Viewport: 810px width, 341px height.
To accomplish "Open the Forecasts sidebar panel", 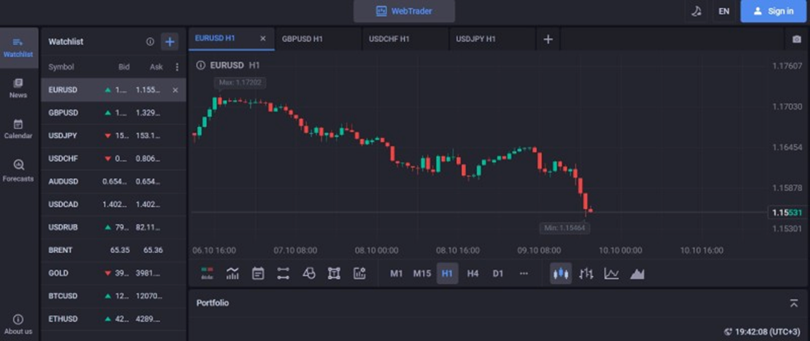I will (18, 170).
